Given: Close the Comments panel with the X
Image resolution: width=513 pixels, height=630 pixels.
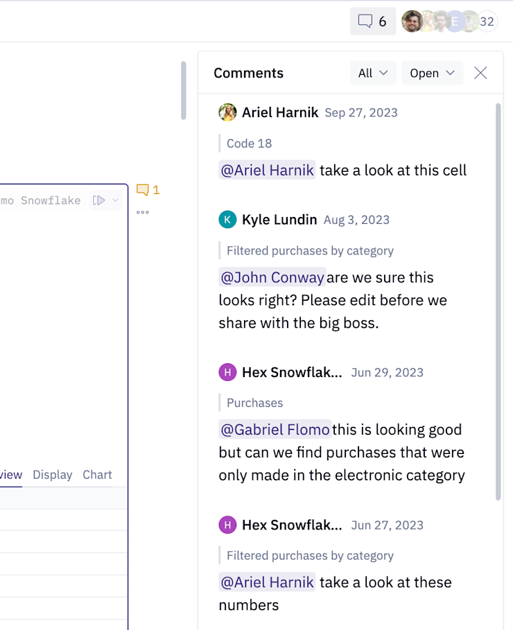Looking at the screenshot, I should coord(480,73).
